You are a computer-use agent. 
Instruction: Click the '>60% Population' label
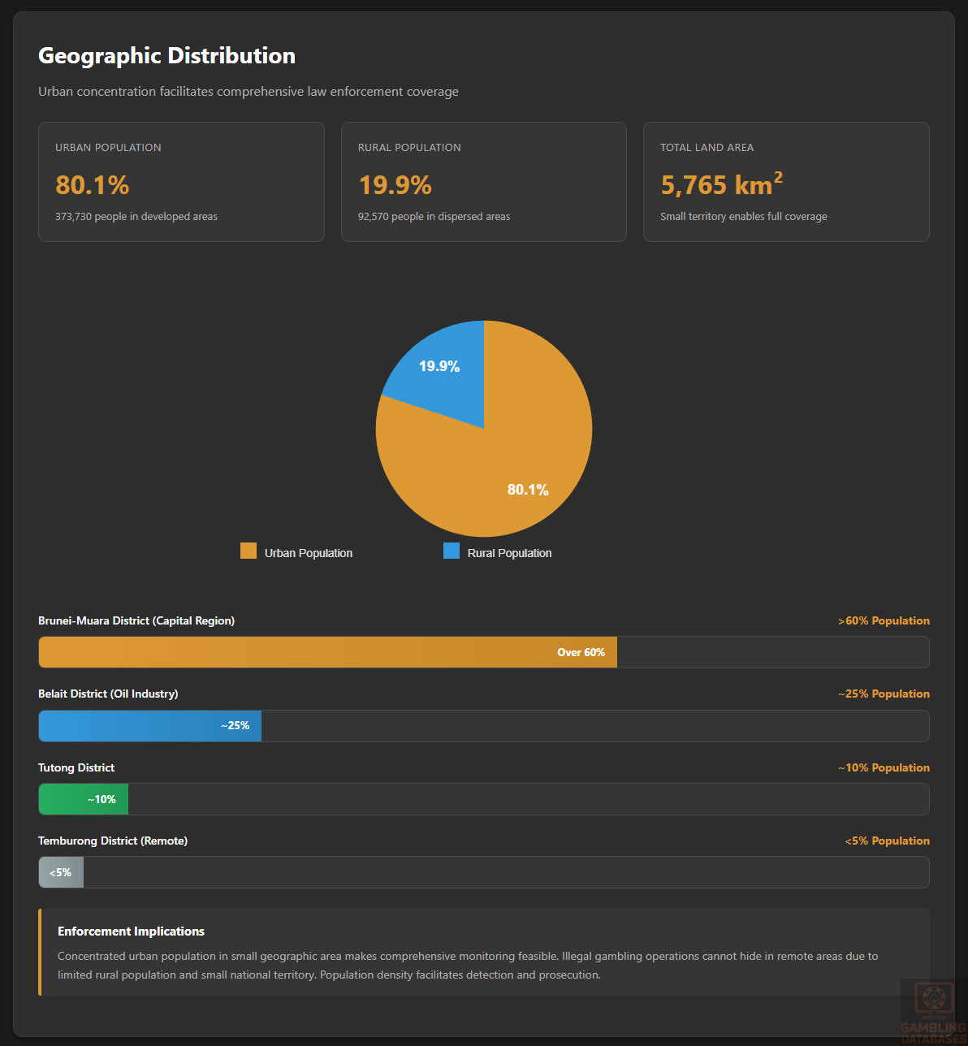[884, 620]
